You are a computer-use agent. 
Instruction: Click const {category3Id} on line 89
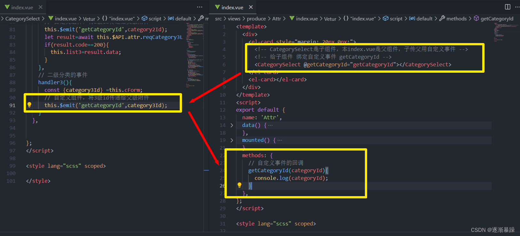(74, 90)
